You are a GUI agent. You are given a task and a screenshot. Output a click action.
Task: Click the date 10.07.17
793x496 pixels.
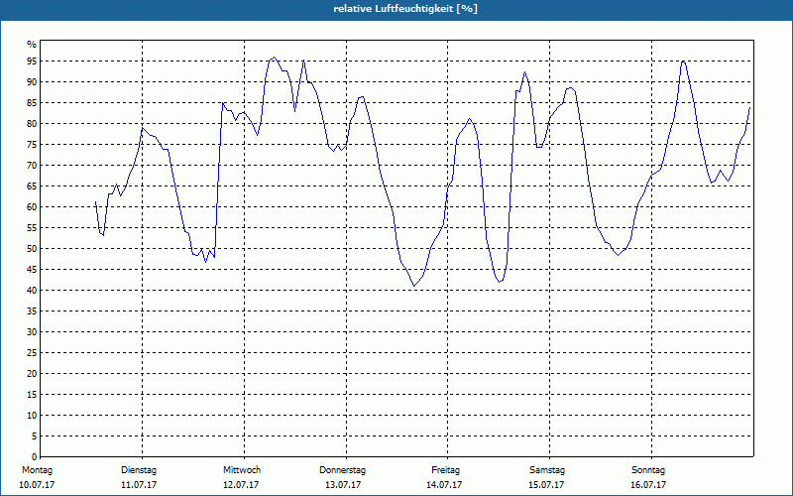[37, 485]
